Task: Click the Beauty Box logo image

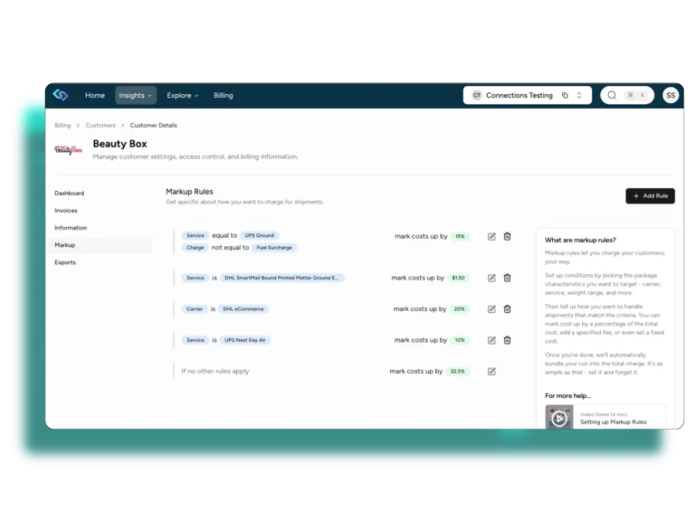Action: point(69,150)
